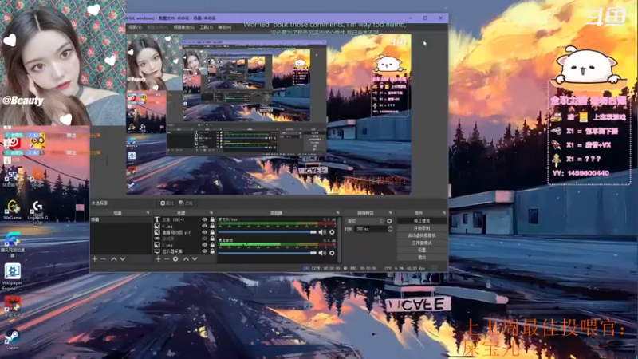Unlock the 4.jpg source

[x=212, y=226]
